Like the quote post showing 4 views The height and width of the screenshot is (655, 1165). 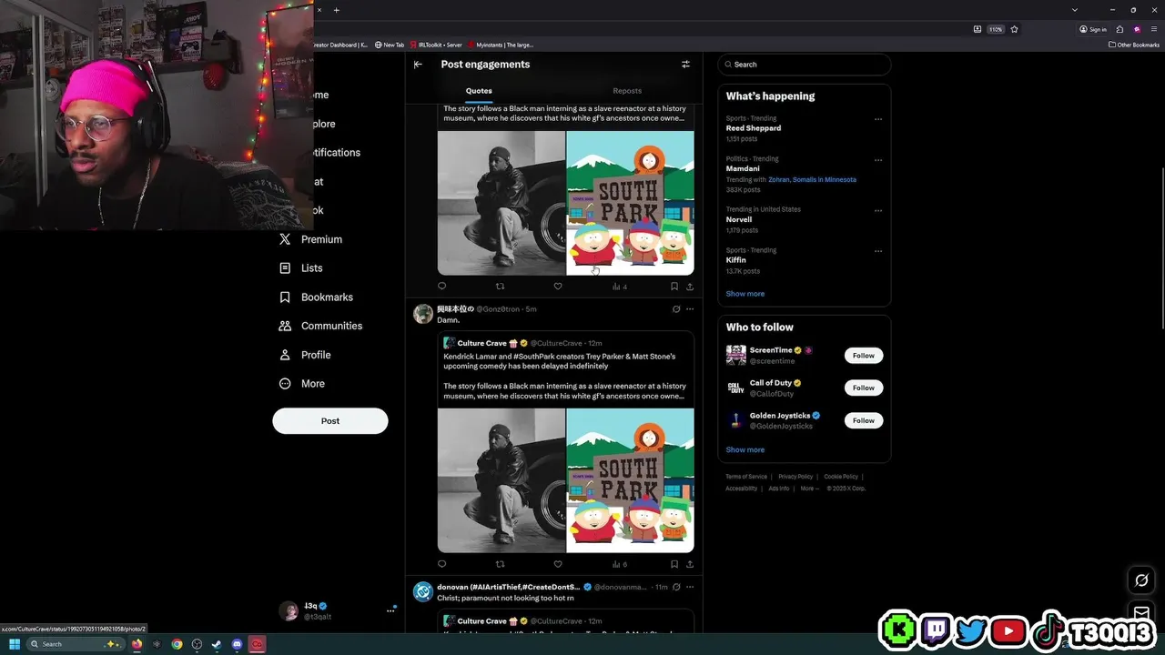click(558, 287)
